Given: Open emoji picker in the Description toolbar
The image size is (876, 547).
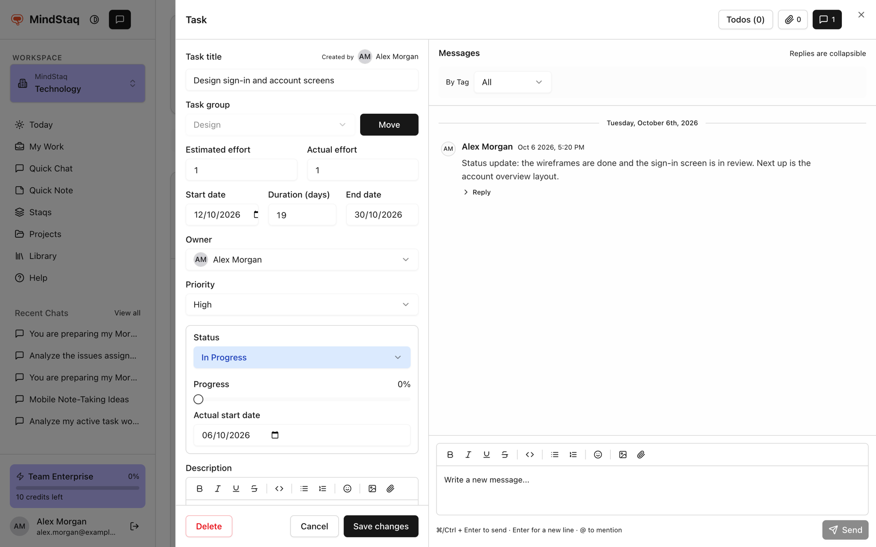Looking at the screenshot, I should (x=347, y=489).
